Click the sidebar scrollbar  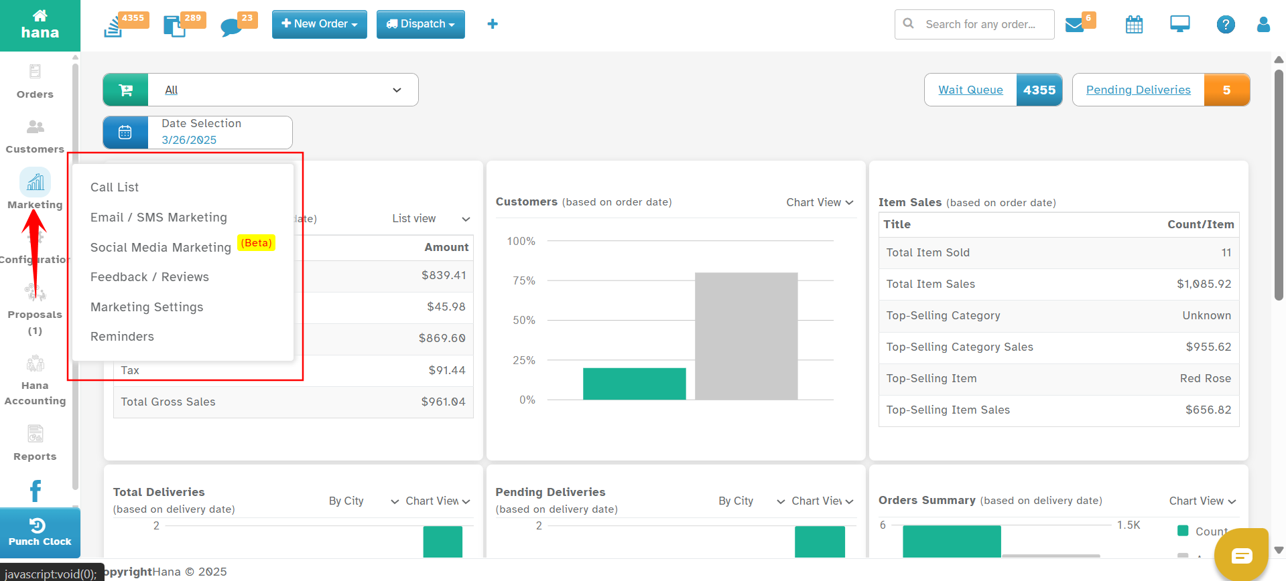[x=75, y=275]
